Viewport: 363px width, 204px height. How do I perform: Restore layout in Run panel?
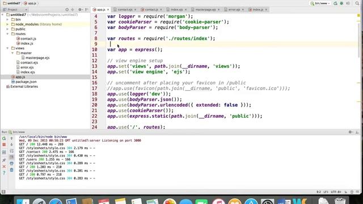click(4, 152)
